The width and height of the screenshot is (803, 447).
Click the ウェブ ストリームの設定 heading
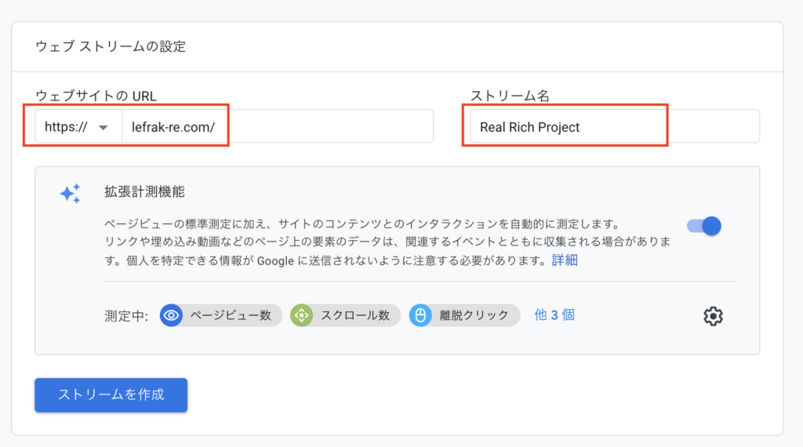(111, 46)
